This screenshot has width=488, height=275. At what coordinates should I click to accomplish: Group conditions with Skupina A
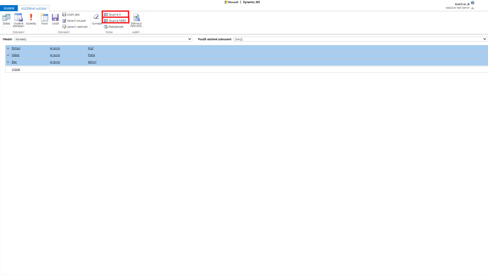click(x=115, y=15)
